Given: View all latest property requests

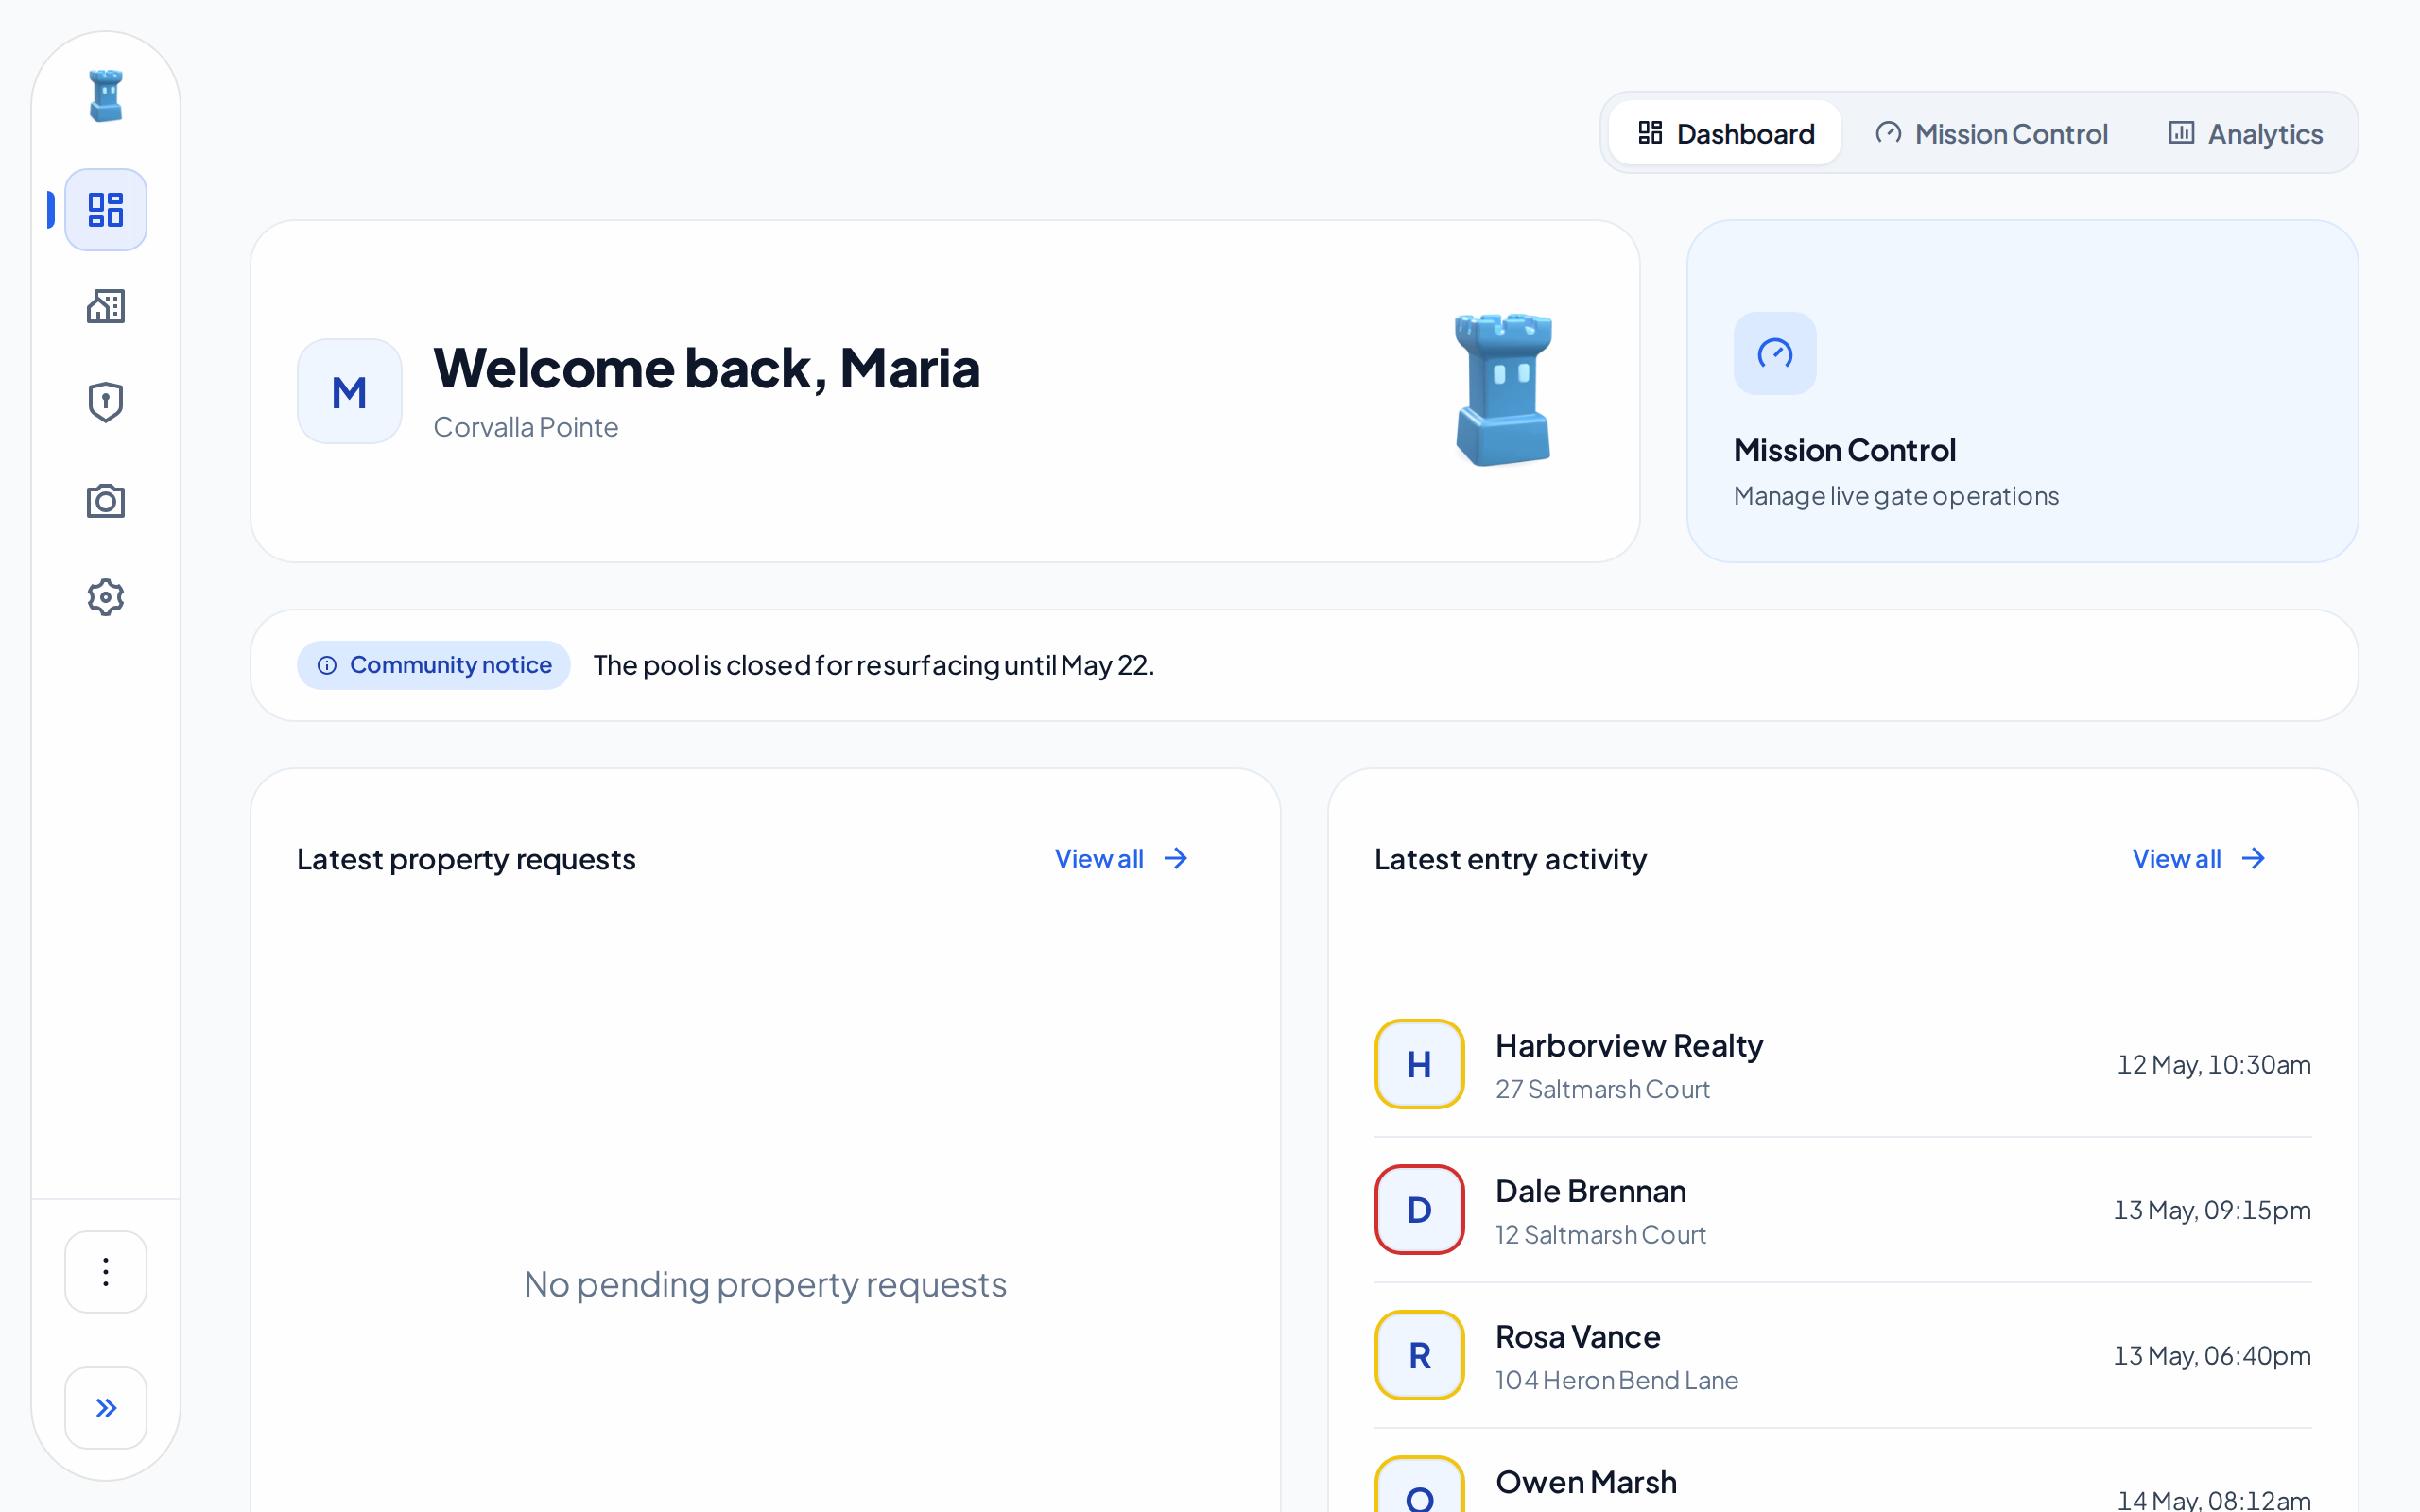Looking at the screenshot, I should click(x=1122, y=859).
